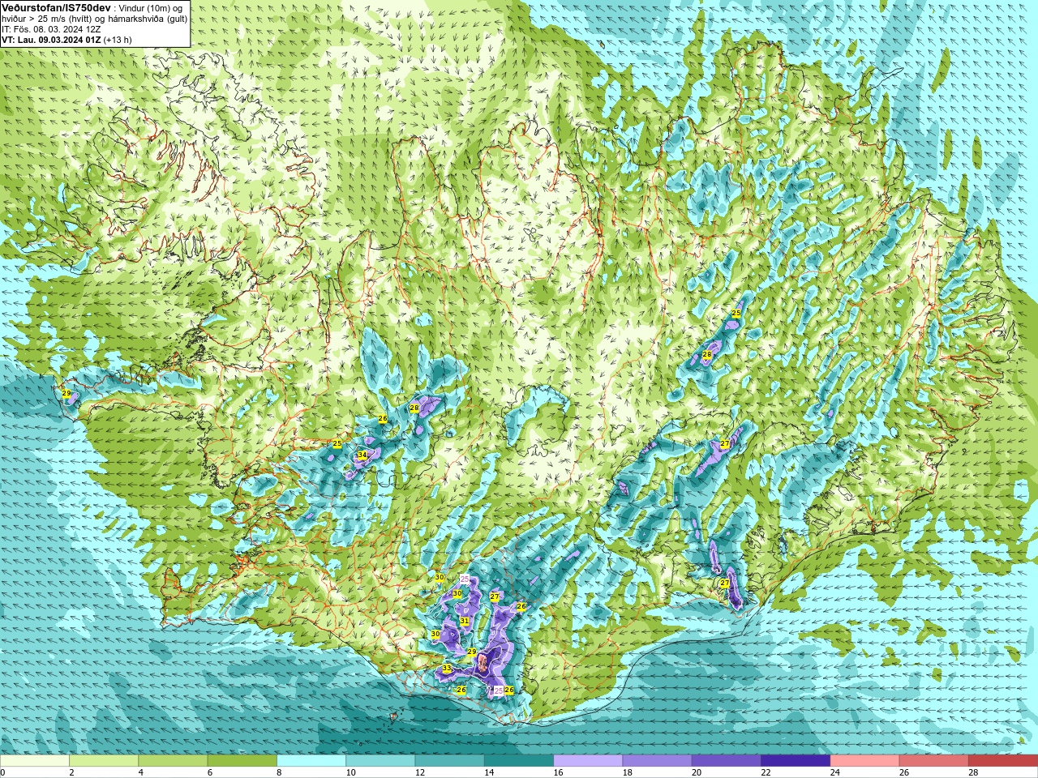Click the 'VT: Lau. 09.03.2024 01Z' valid time

[51, 40]
